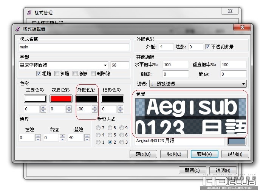Enable the 底線 underline checkbox
Screen dimensions: 260x192
pos(75,73)
